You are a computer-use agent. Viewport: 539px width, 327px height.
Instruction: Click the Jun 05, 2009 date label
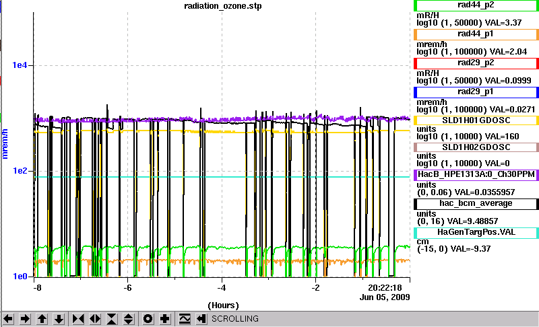click(x=385, y=297)
